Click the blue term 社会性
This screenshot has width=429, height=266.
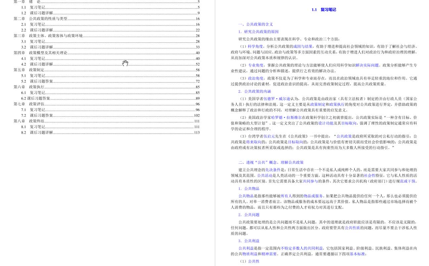tap(370, 175)
